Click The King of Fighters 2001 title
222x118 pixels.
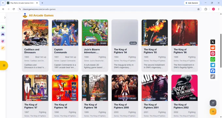(x=151, y=106)
